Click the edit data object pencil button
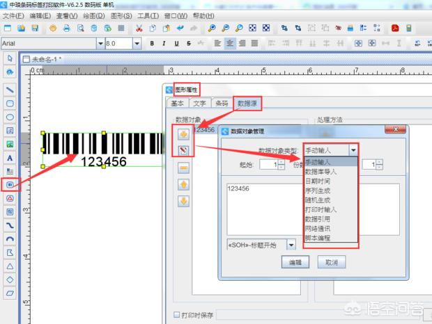 click(183, 149)
